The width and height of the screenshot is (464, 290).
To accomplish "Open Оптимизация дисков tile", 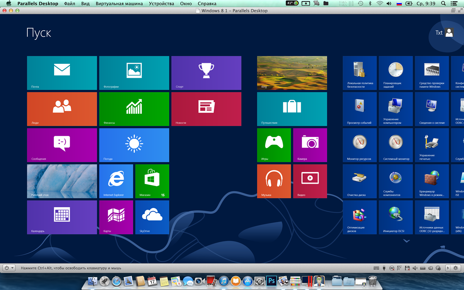I will tap(360, 217).
